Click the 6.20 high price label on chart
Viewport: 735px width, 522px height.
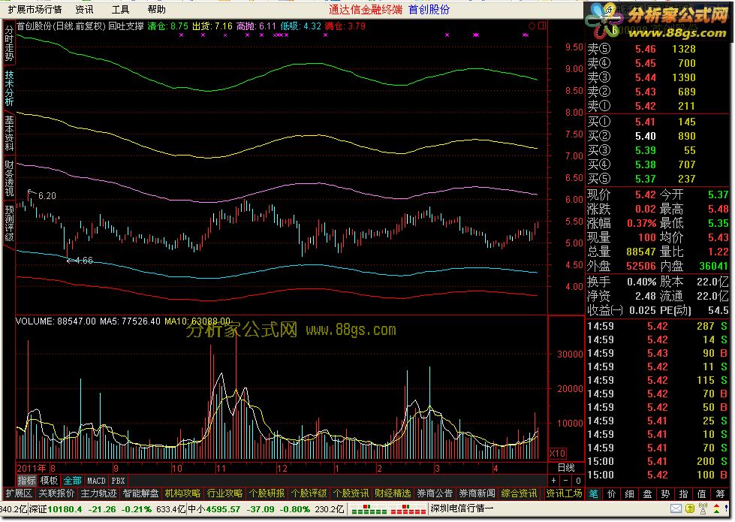[47, 196]
